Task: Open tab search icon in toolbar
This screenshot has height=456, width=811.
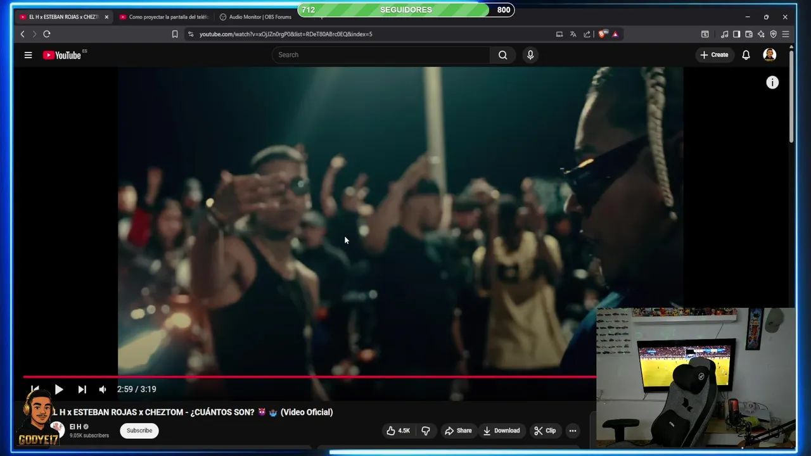Action: (705, 34)
